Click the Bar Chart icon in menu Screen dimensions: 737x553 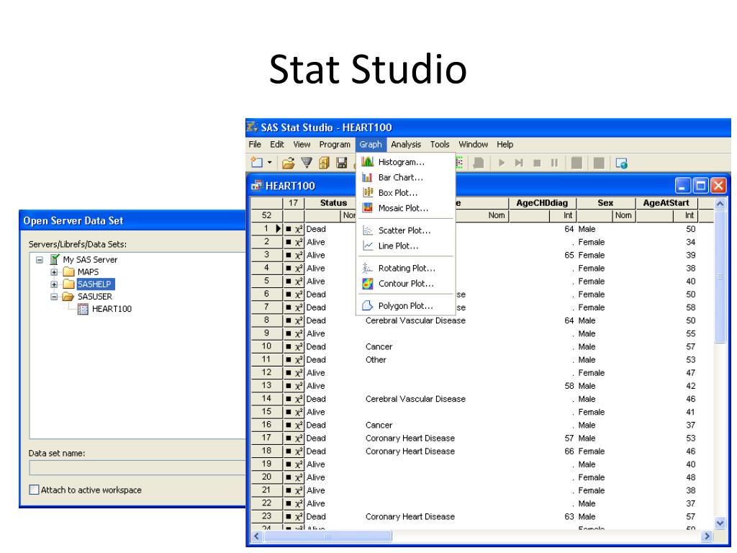coord(368,177)
